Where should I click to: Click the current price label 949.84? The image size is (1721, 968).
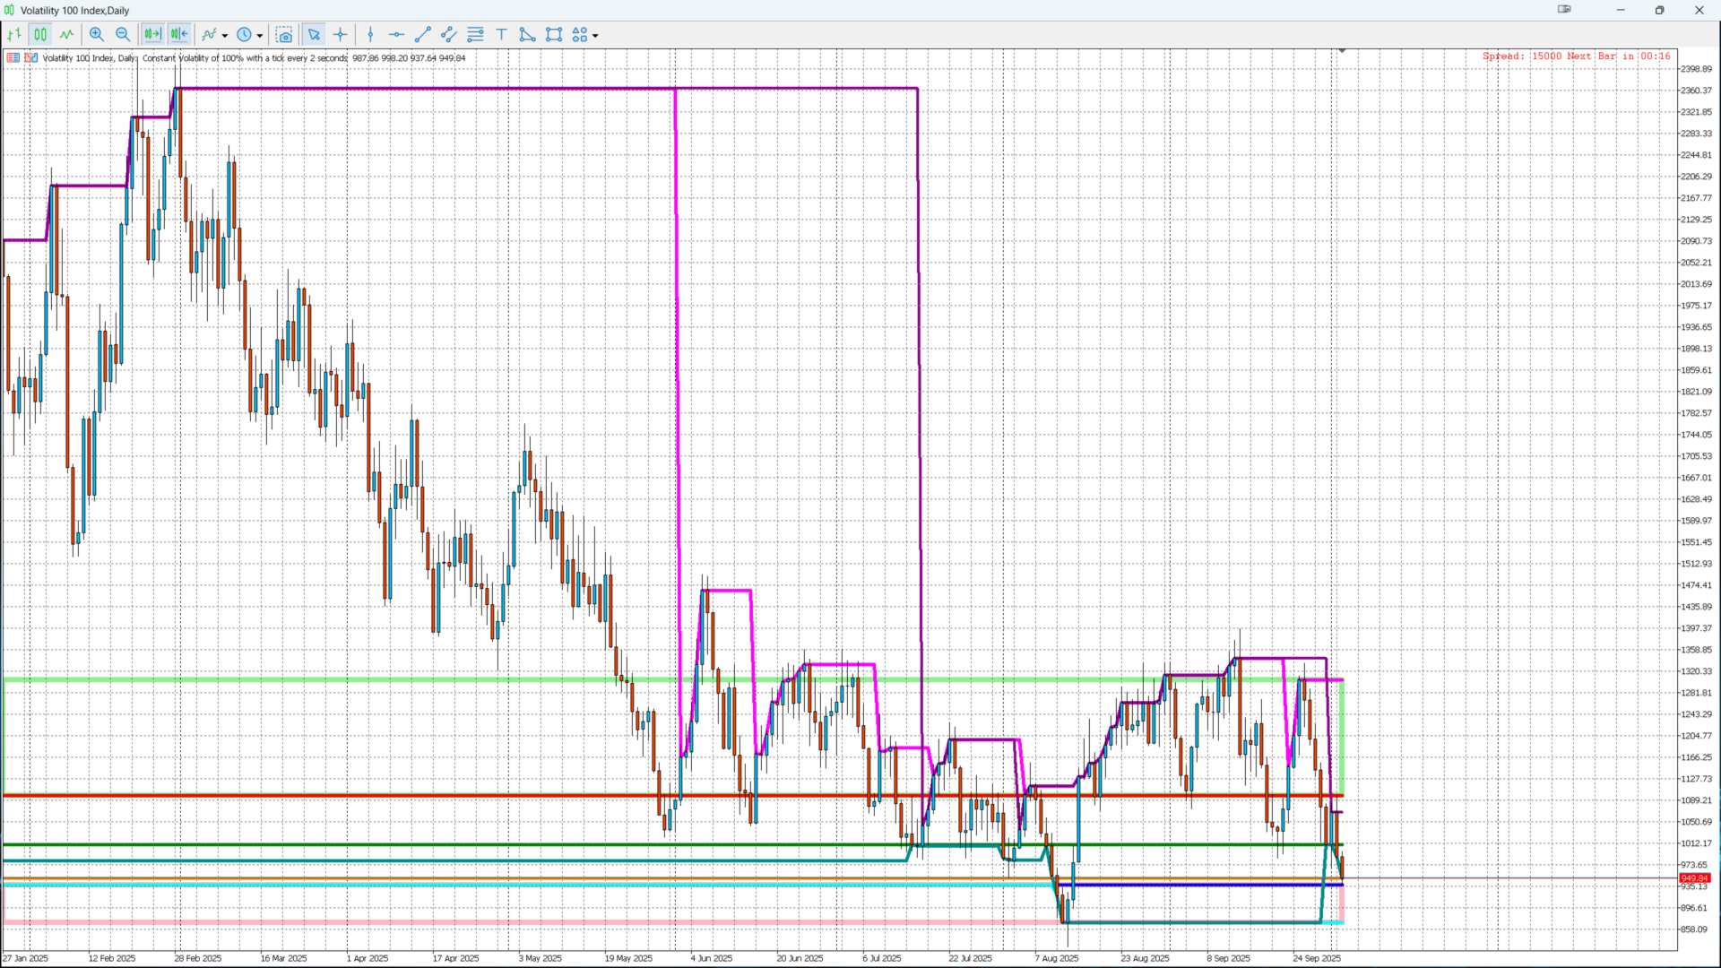click(1694, 878)
